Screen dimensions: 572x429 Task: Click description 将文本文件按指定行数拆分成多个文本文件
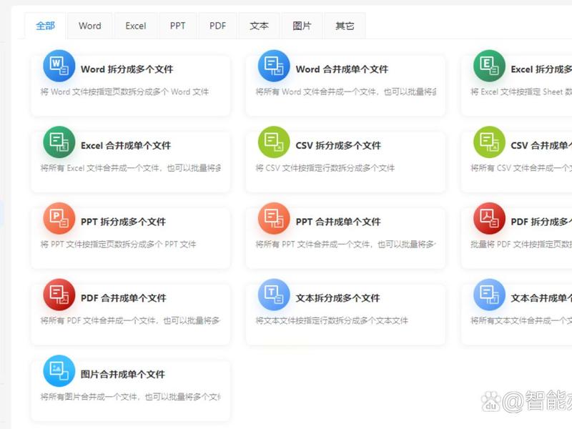(x=332, y=320)
